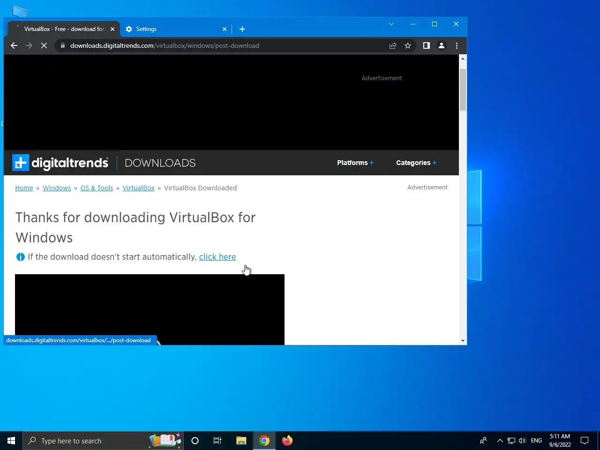
Task: Click the black video placeholder below the message
Action: click(x=150, y=309)
